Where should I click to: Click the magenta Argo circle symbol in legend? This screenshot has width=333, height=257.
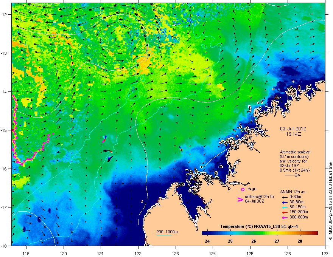243,190
